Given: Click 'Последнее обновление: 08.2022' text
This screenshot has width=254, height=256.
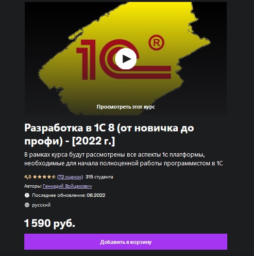Looking at the screenshot, I should 68,195.
